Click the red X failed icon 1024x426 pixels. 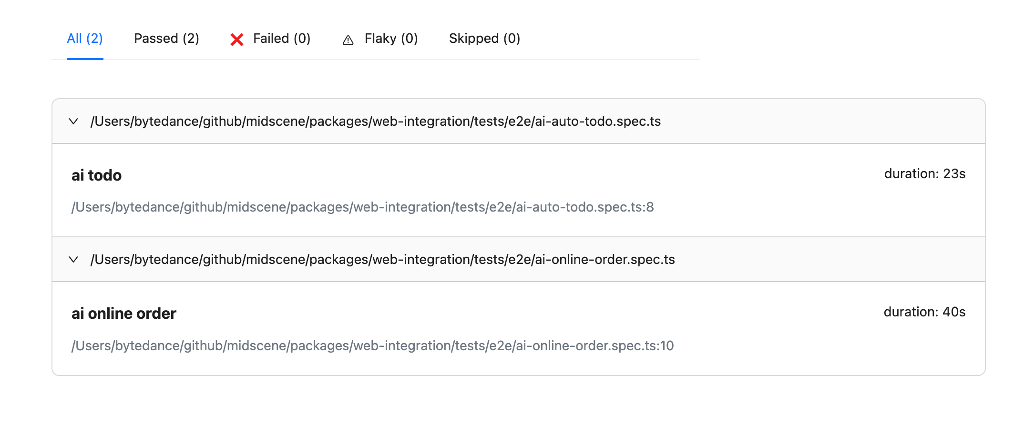[237, 40]
